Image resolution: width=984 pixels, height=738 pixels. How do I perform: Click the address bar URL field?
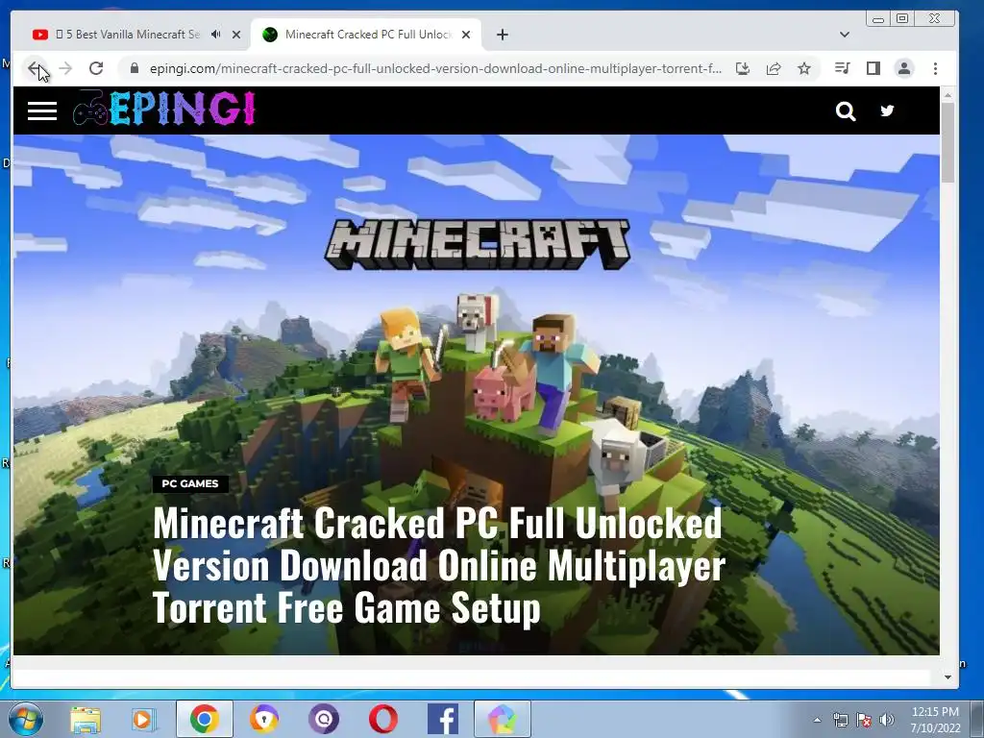click(x=435, y=68)
